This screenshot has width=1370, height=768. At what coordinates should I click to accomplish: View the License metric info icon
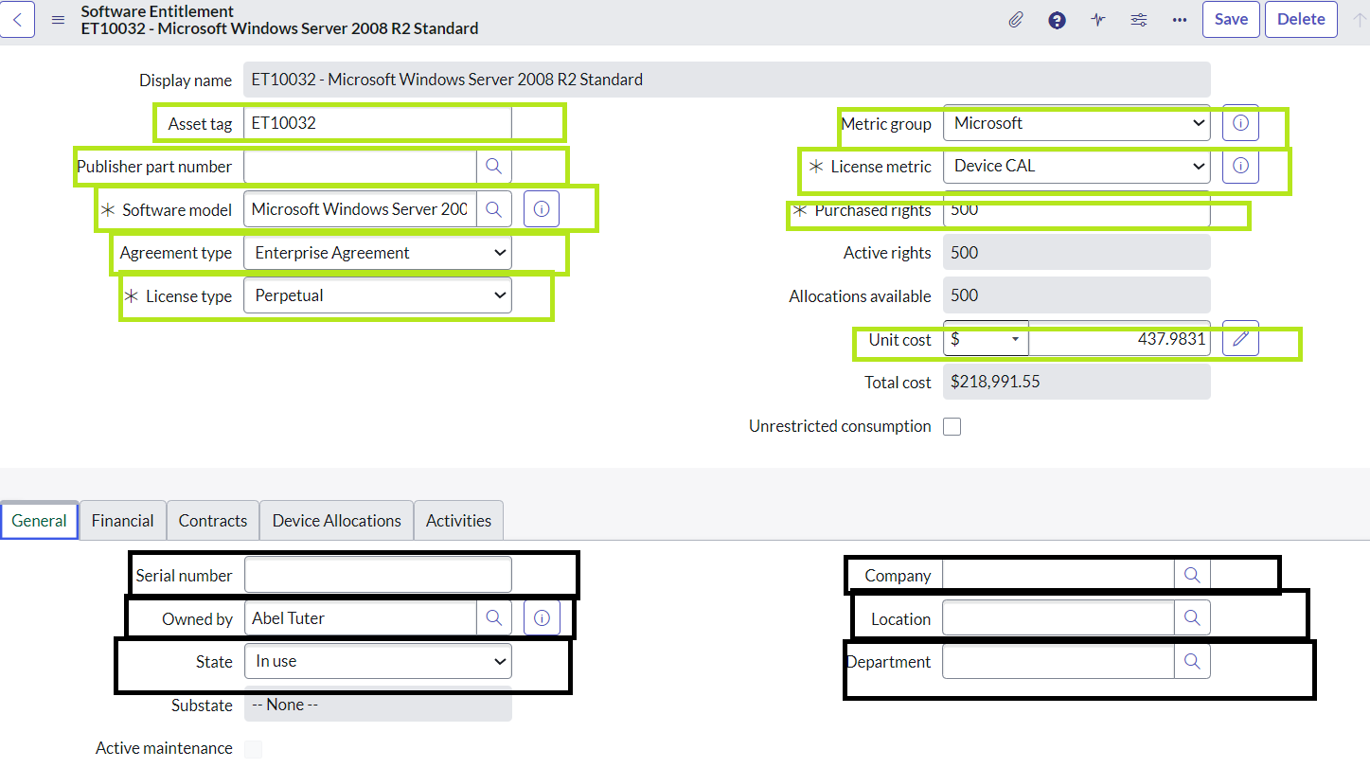coord(1240,166)
